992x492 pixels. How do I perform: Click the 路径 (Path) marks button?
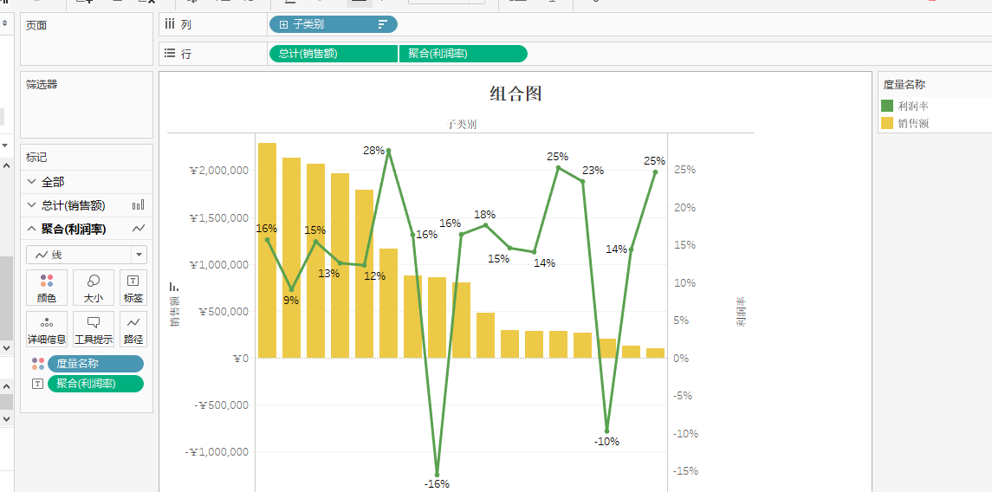click(133, 329)
